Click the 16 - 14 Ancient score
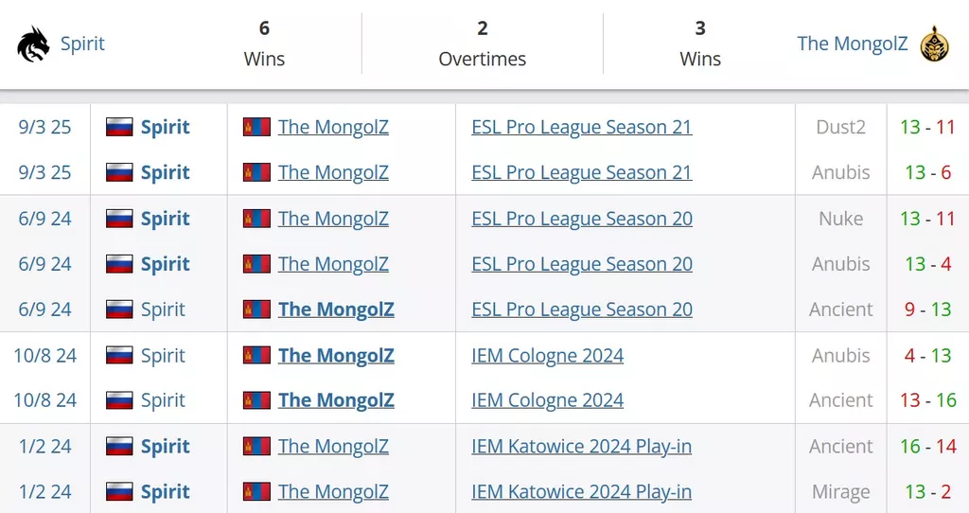 coord(927,446)
